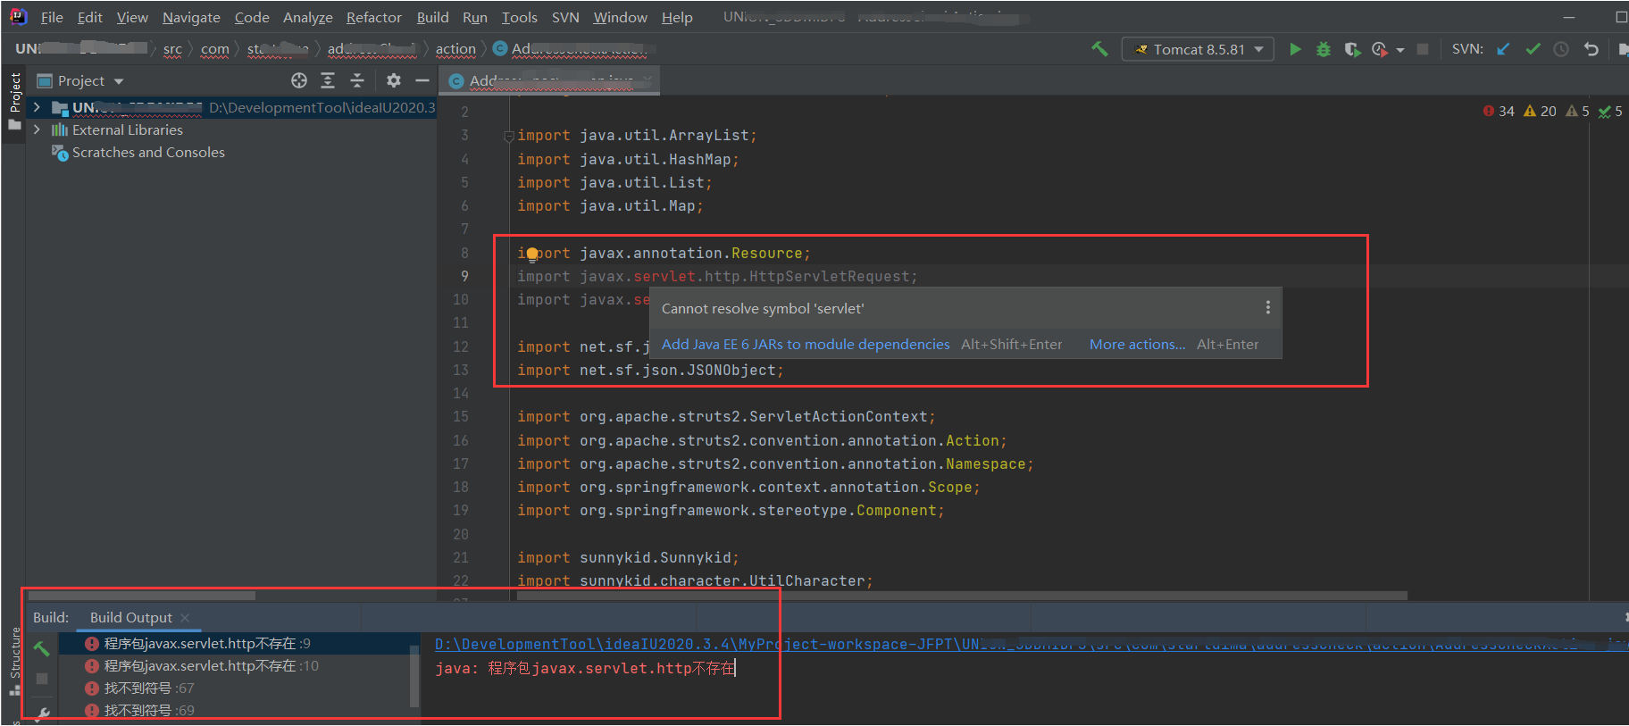Viewport: 1629px width, 726px height.
Task: Click the yellow warning count 20 indicator
Action: (1540, 111)
